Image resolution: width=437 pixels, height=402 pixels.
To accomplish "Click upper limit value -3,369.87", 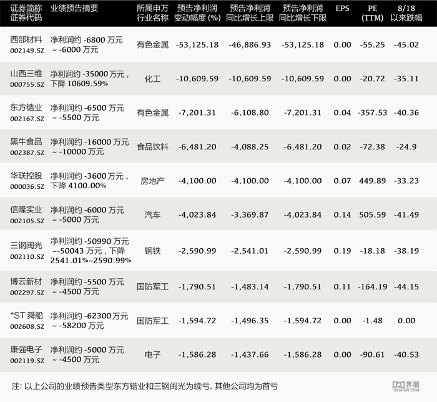I will (x=250, y=214).
